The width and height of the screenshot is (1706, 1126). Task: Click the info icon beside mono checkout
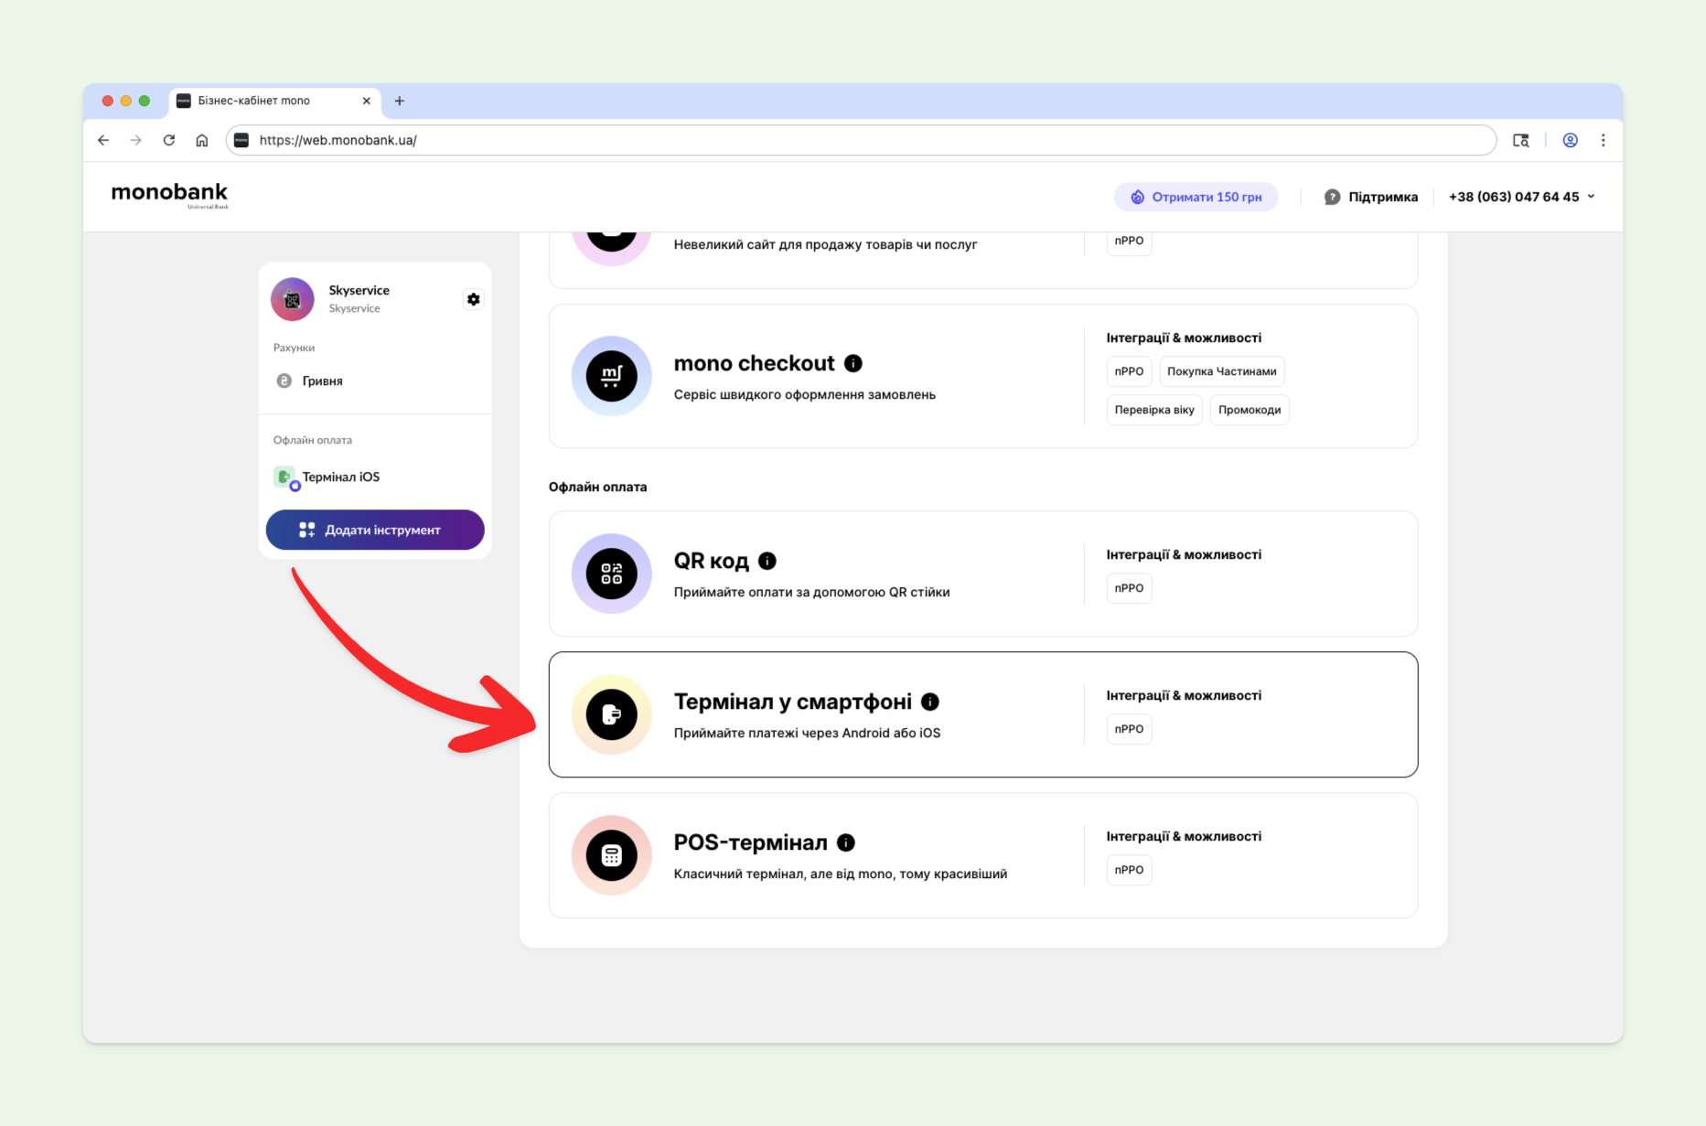point(853,364)
